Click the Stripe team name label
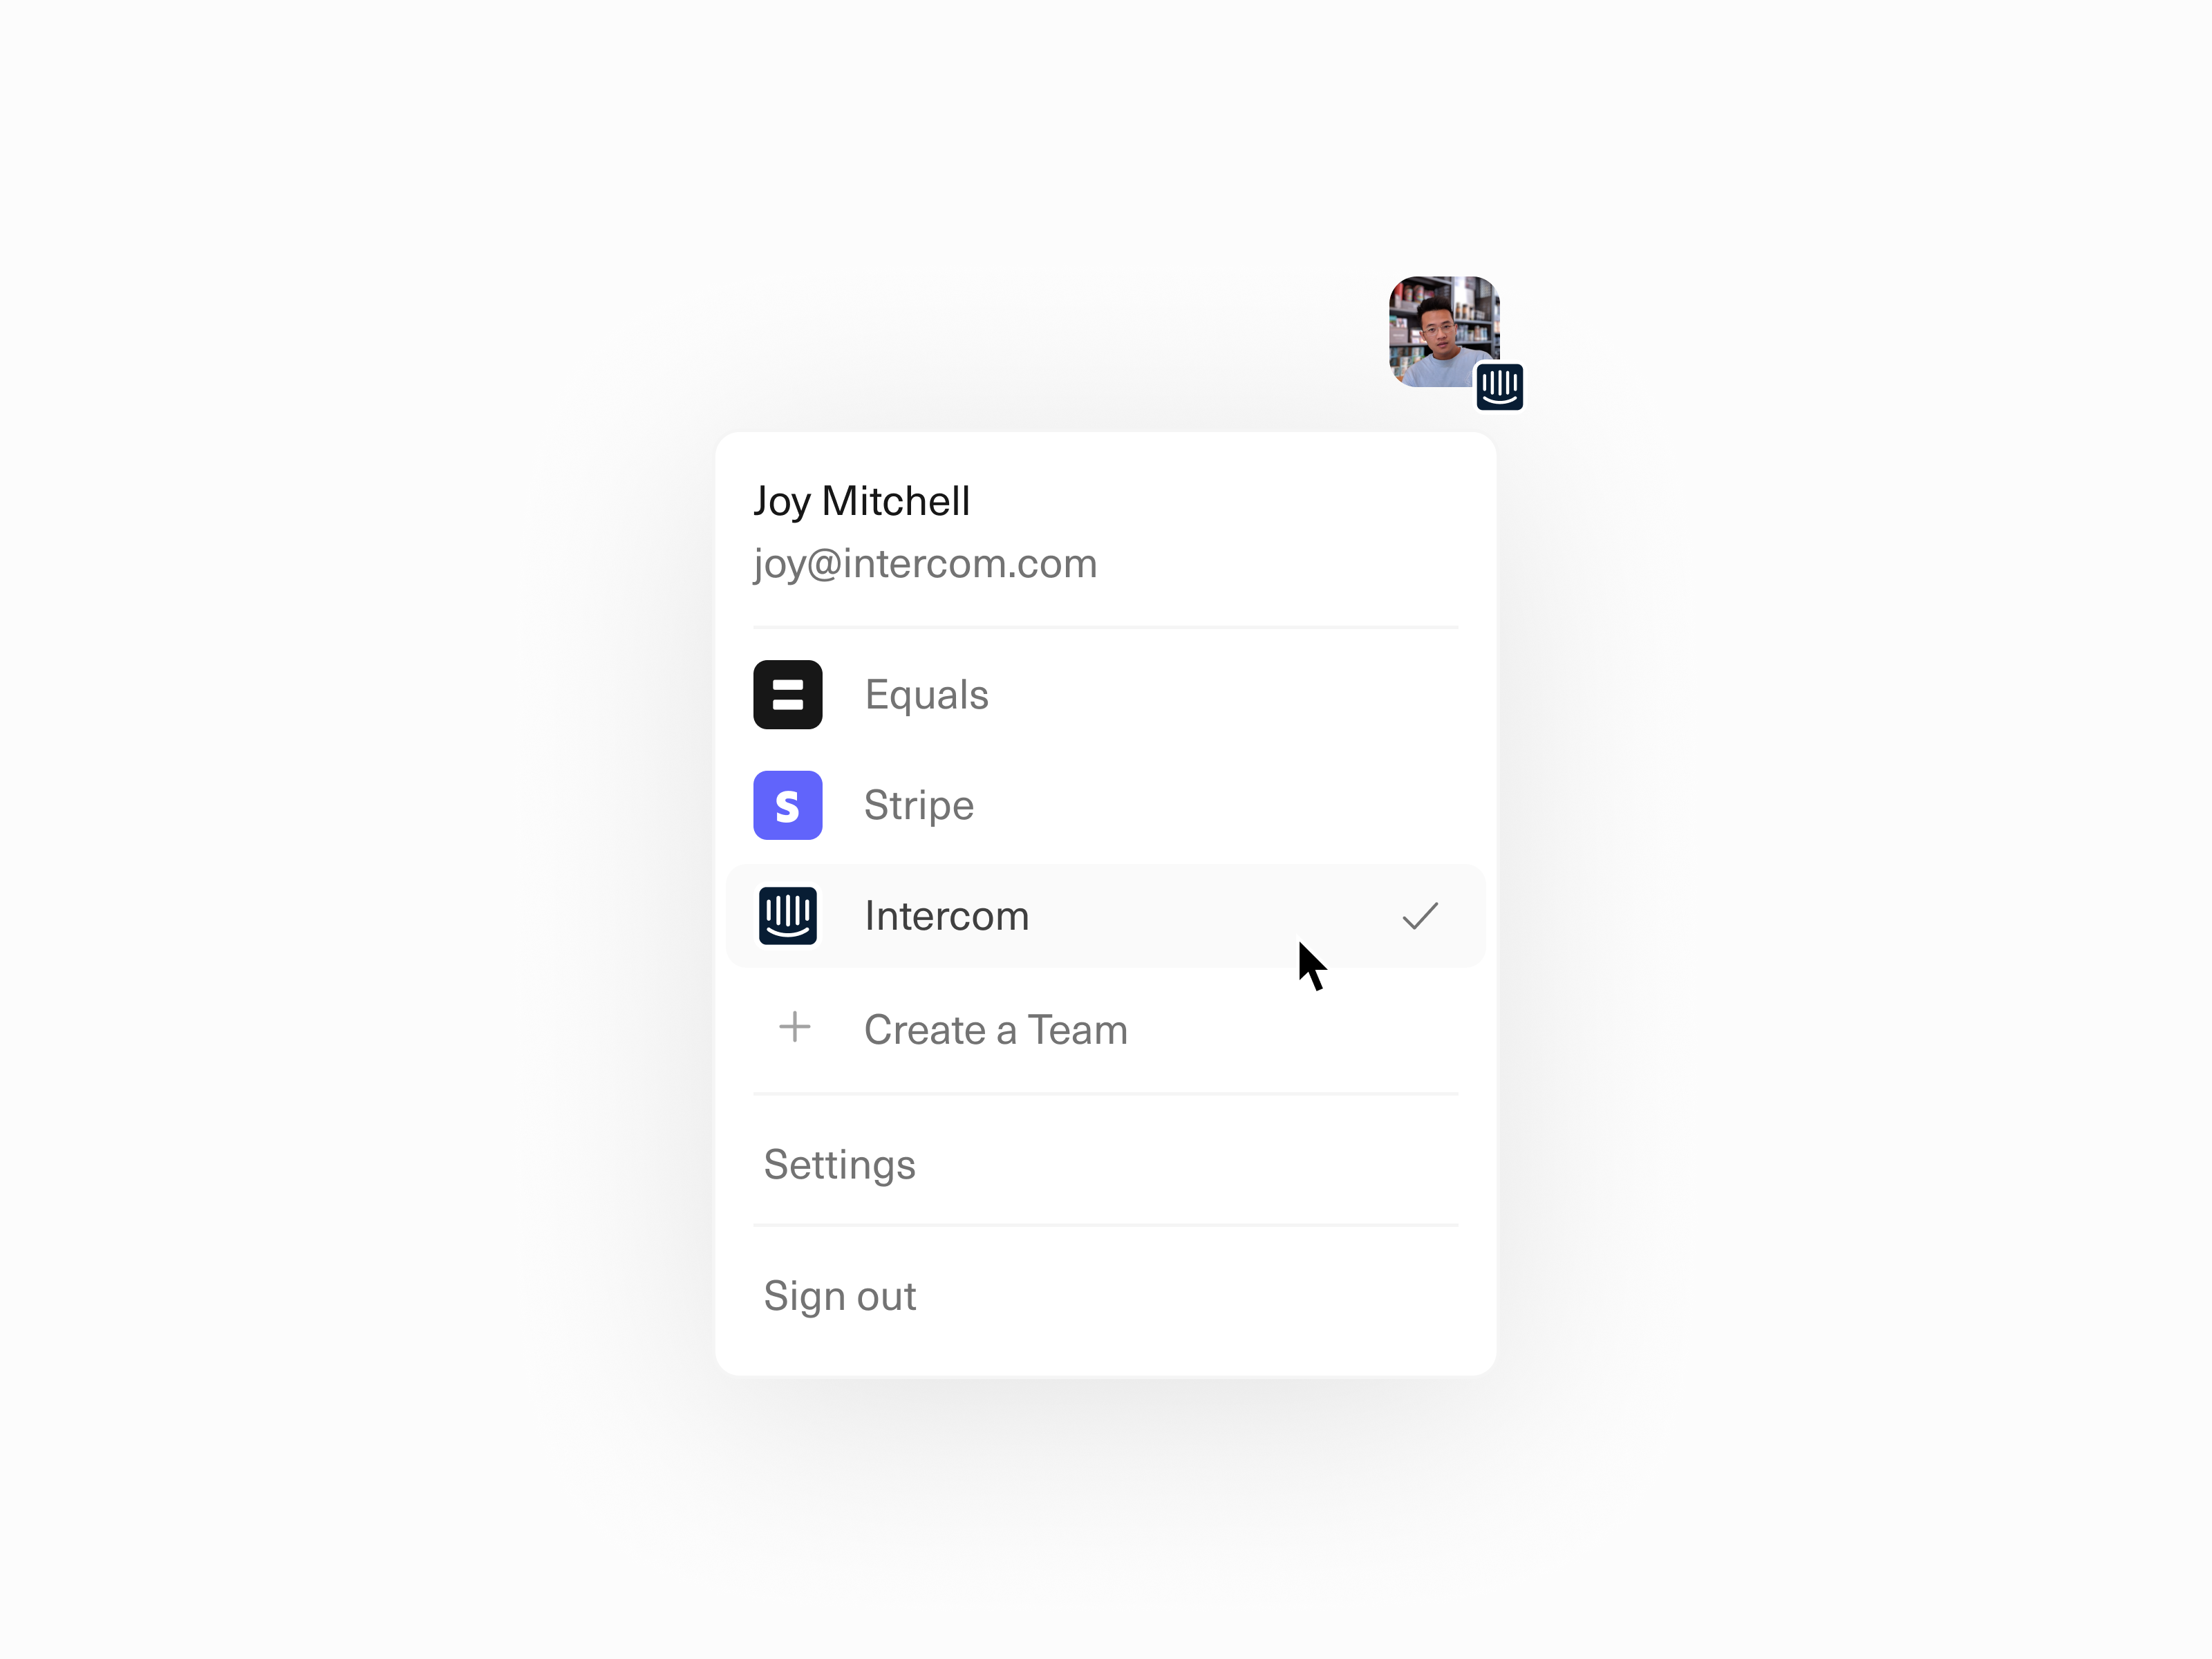This screenshot has width=2212, height=1659. 919,806
